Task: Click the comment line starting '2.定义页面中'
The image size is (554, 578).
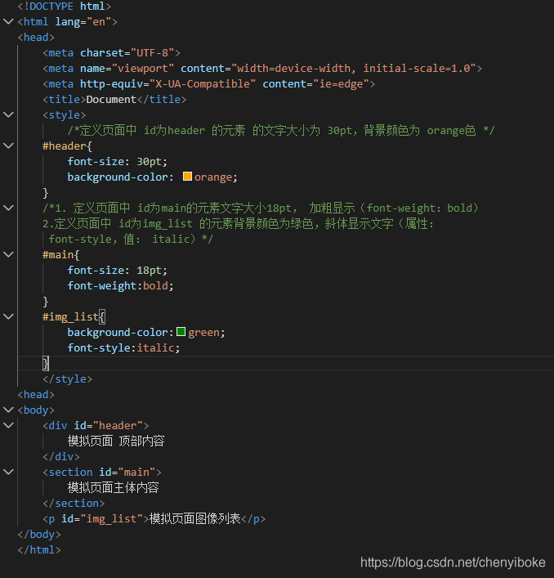Action: [239, 224]
